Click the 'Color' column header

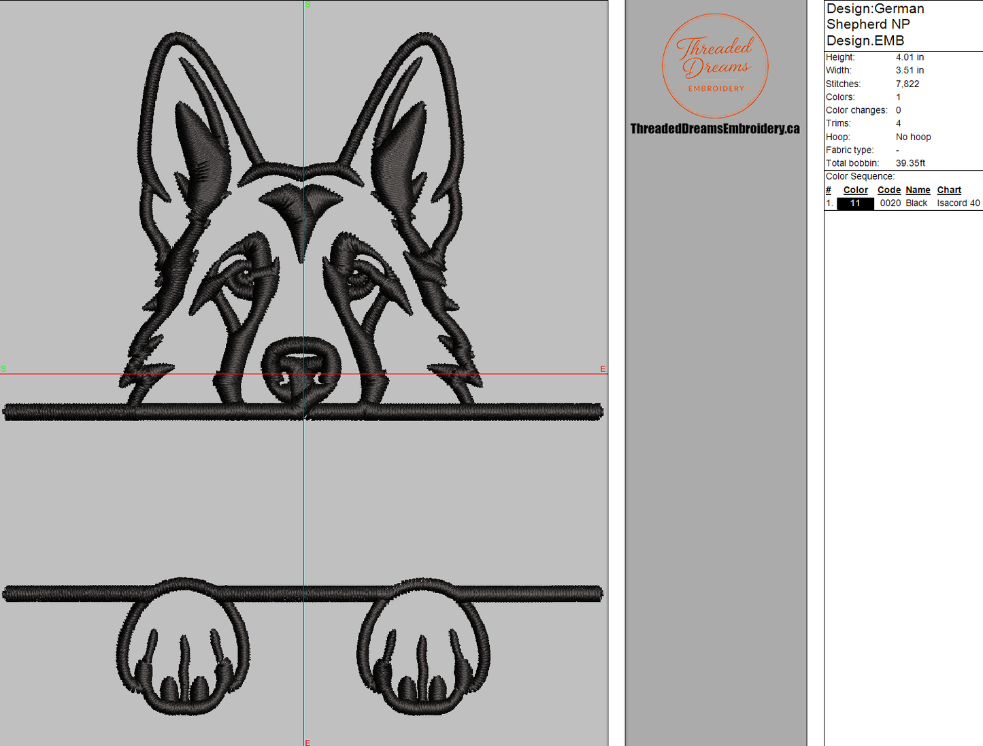tap(855, 190)
